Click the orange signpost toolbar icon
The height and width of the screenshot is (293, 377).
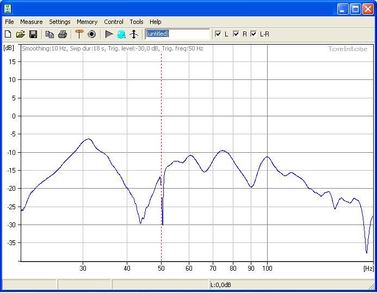point(79,34)
